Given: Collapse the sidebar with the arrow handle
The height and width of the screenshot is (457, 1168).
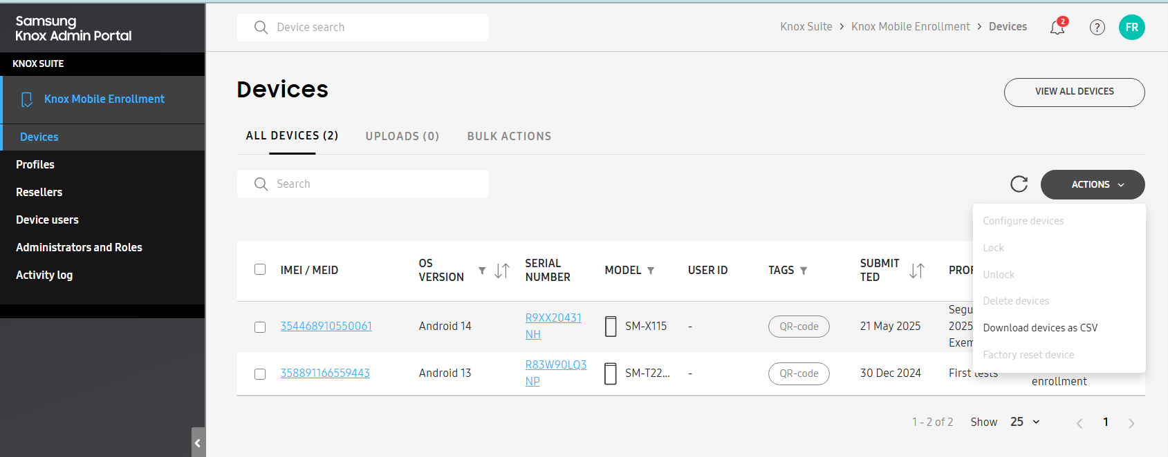Looking at the screenshot, I should (x=198, y=443).
